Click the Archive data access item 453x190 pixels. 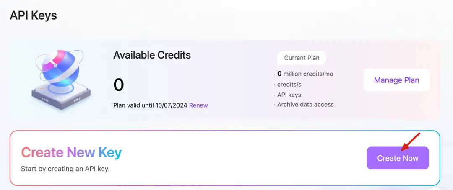point(305,104)
